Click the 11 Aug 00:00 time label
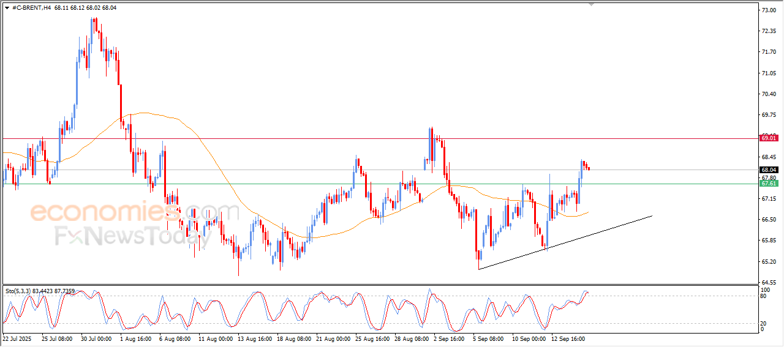 pyautogui.click(x=216, y=338)
